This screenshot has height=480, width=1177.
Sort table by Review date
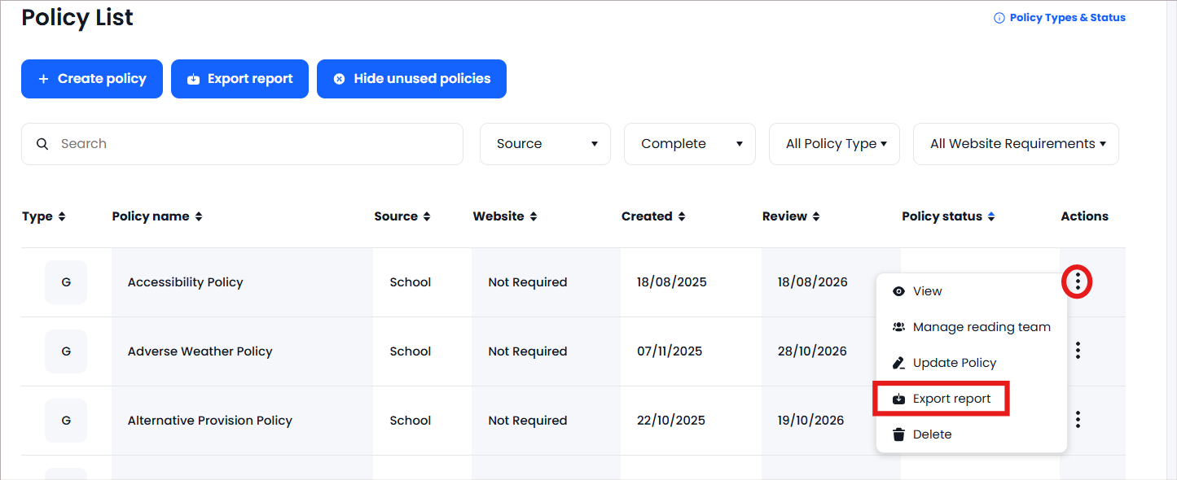790,216
